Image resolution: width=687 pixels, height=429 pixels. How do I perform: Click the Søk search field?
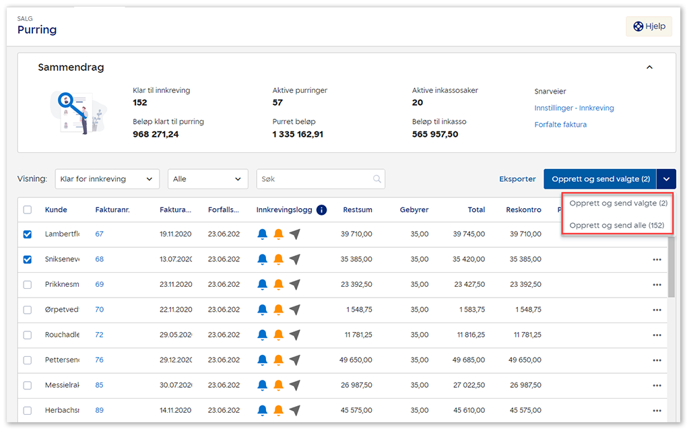tap(314, 179)
